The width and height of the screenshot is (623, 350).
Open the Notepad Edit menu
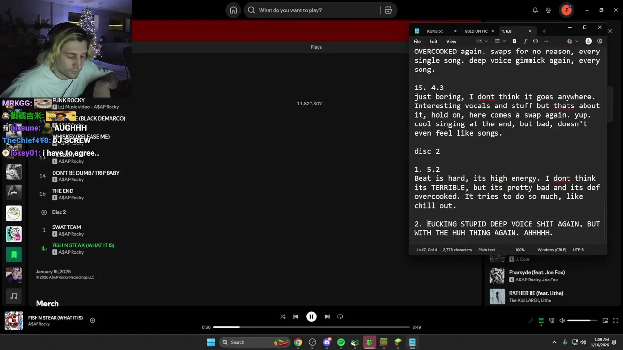[433, 41]
